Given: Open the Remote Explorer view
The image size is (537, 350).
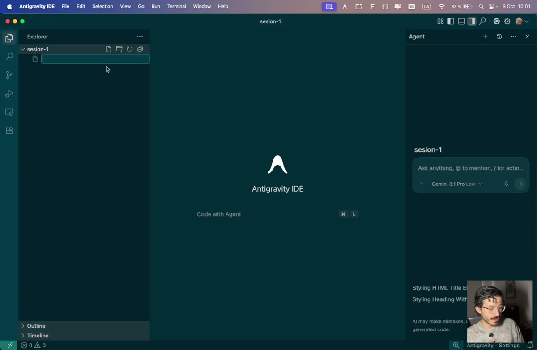Looking at the screenshot, I should click(x=9, y=112).
